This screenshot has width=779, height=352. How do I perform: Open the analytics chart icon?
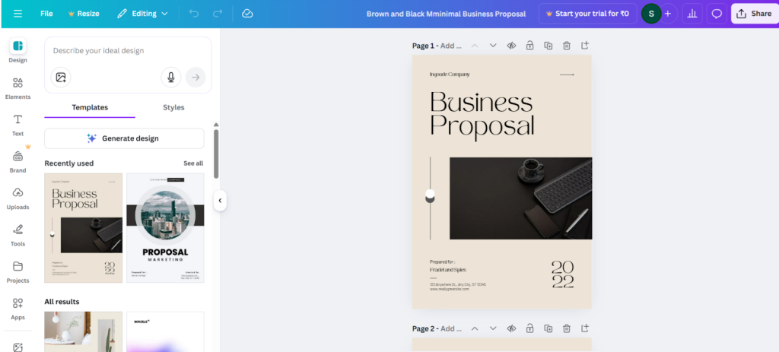(692, 14)
